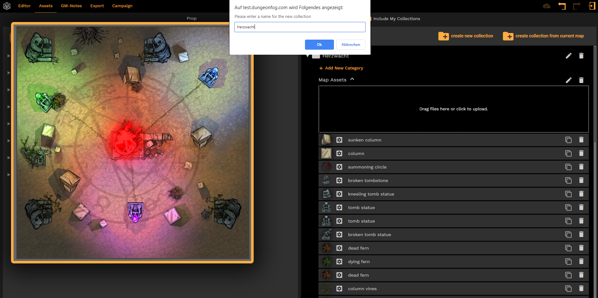
Task: Open settings for sunken column
Action: coord(339,140)
